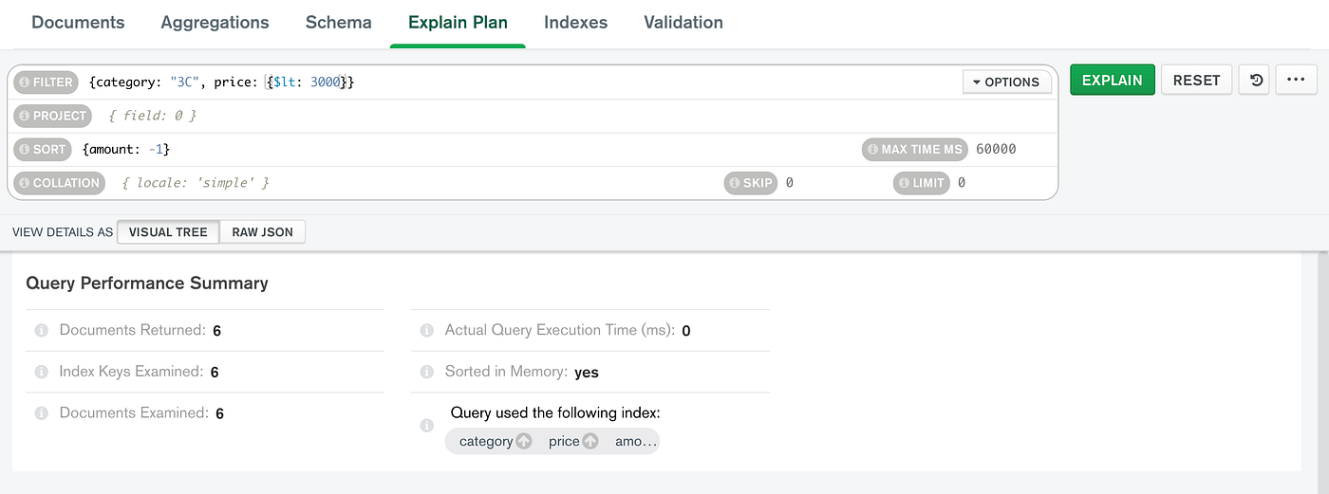1329x494 pixels.
Task: Click the info icon beside Sorted in Memory
Action: [x=427, y=372]
